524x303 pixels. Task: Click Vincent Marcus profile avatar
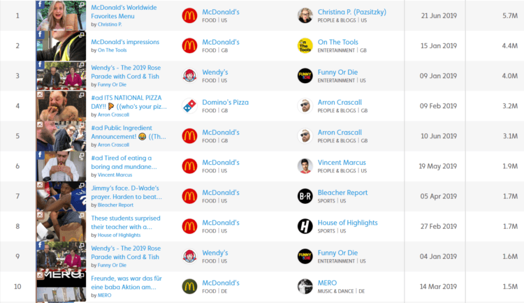pyautogui.click(x=305, y=166)
